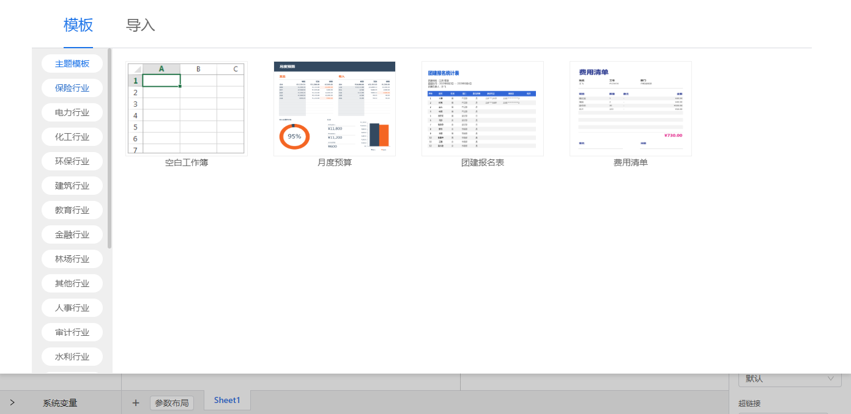Image resolution: width=851 pixels, height=414 pixels.
Task: Add a new sheet with plus icon
Action: click(x=136, y=403)
